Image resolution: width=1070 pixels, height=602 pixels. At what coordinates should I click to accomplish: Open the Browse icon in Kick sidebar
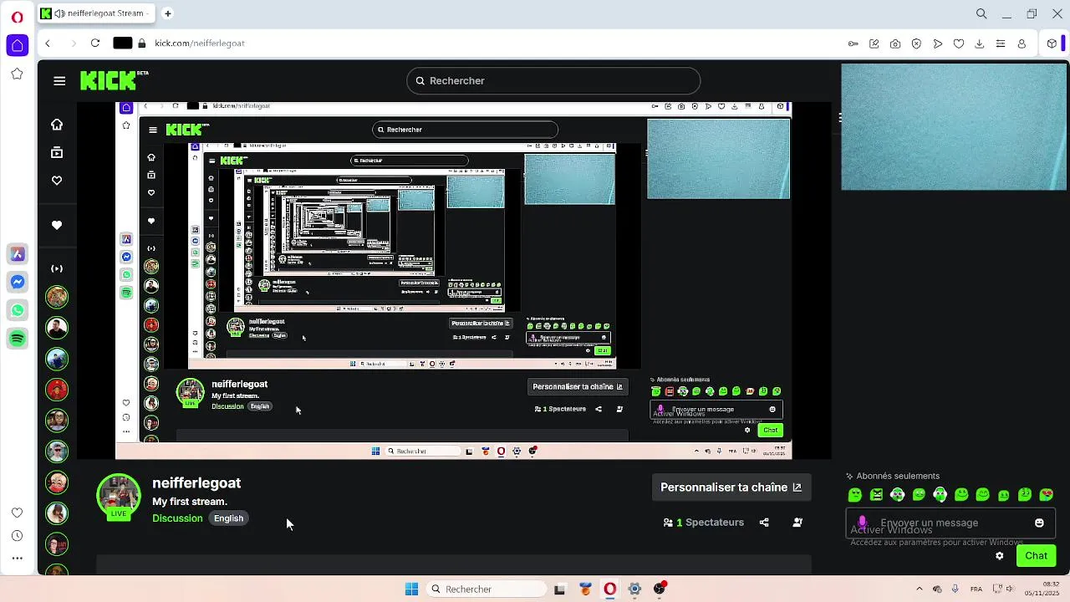tap(57, 152)
